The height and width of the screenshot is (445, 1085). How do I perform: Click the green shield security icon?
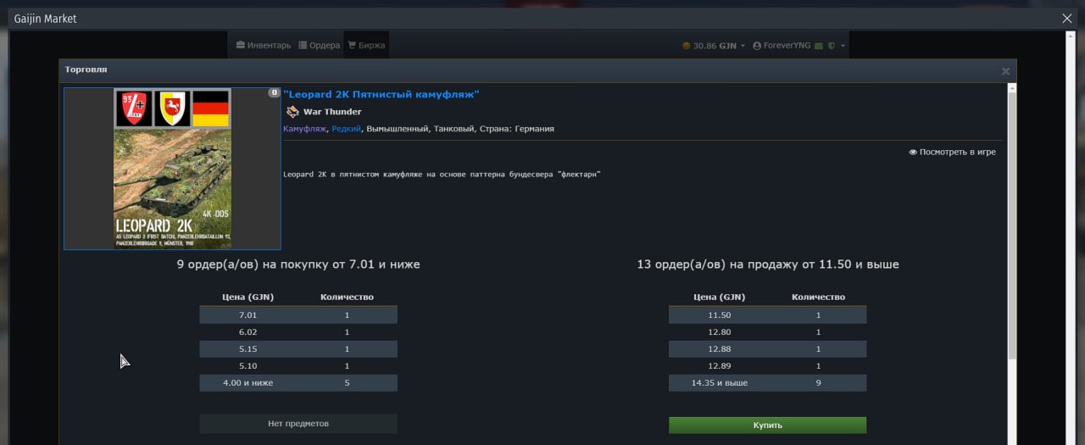click(832, 46)
